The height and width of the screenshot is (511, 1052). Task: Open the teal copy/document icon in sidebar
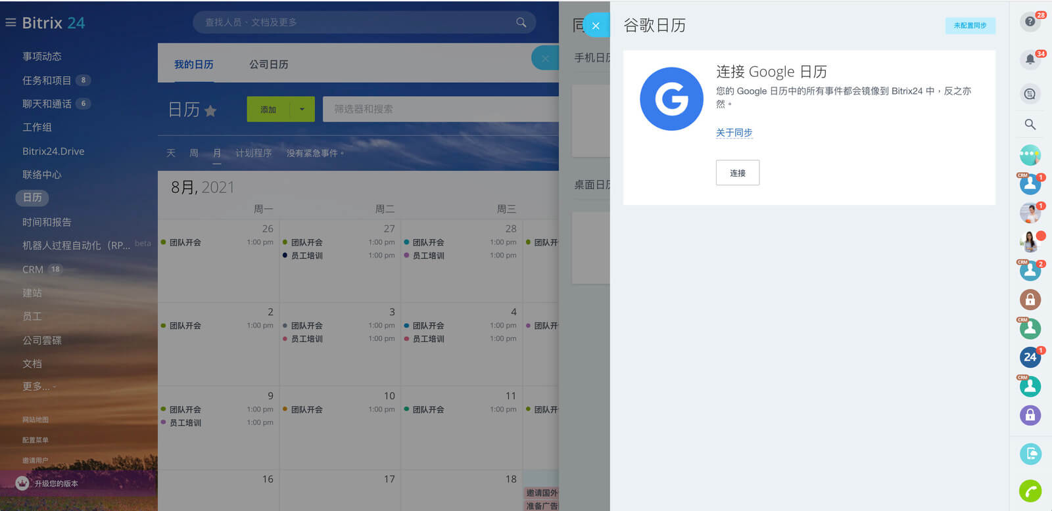pyautogui.click(x=1030, y=454)
